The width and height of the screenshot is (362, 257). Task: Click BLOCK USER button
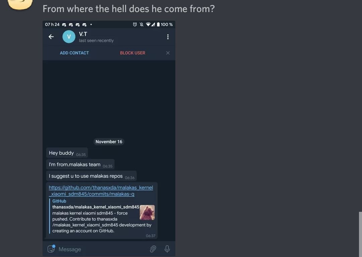click(132, 53)
